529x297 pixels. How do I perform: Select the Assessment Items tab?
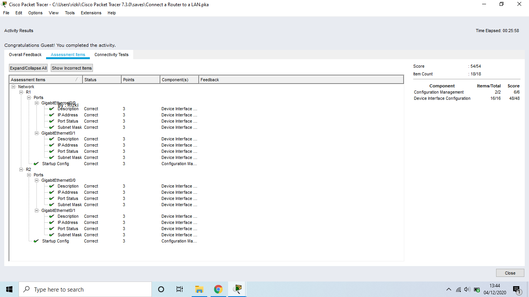68,55
